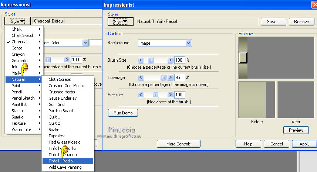Decrease Pressure with left arrow
Image resolution: width=317 pixels, height=172 pixels.
tap(141, 95)
